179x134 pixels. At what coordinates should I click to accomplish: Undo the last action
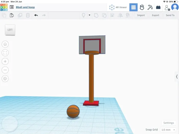pos(36,15)
